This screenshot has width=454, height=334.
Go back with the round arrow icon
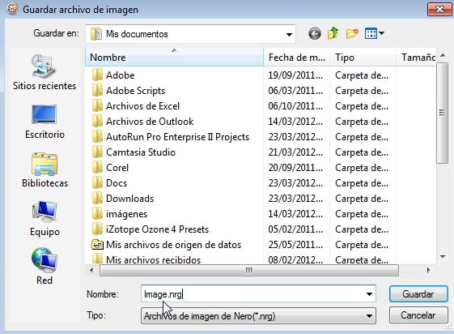point(315,33)
